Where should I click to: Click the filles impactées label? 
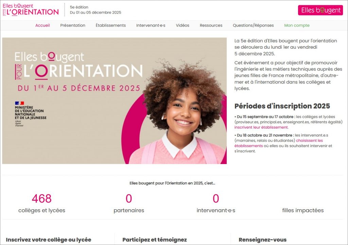click(303, 210)
